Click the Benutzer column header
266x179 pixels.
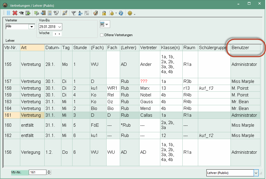245,48
